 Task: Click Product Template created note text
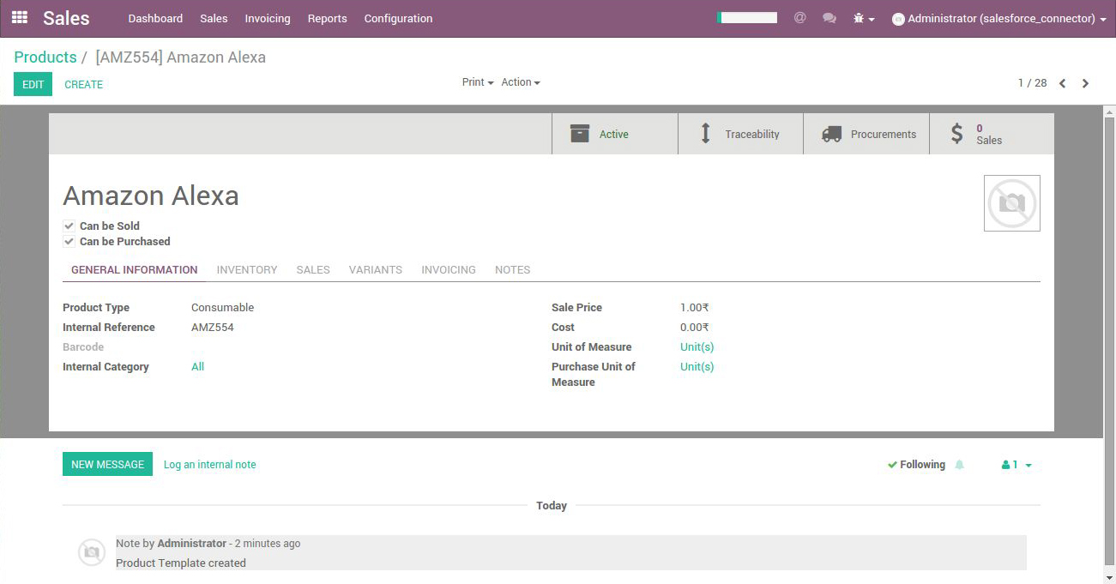[x=181, y=563]
